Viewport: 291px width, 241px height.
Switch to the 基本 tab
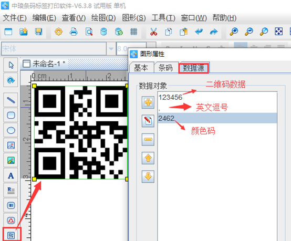[x=141, y=68]
